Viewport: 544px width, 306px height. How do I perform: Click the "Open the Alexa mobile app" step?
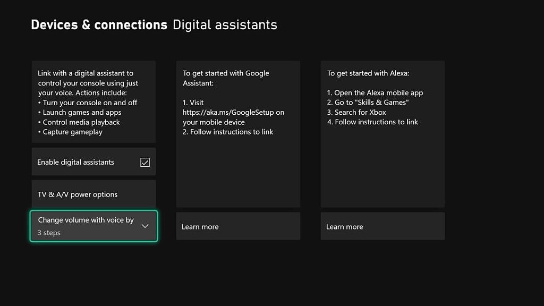(376, 92)
